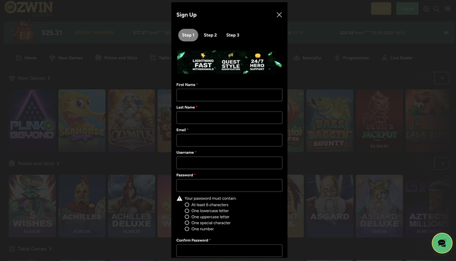Click the Log In header button
456x261 pixels.
[407, 9]
